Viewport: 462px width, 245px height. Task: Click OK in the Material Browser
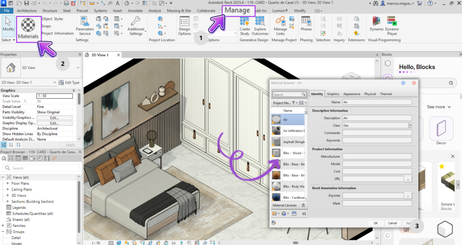click(x=376, y=223)
